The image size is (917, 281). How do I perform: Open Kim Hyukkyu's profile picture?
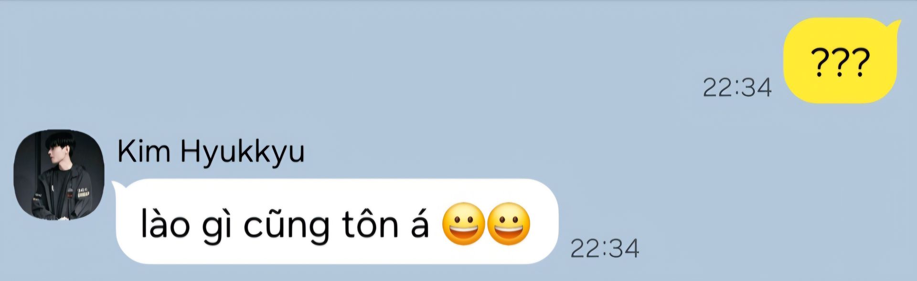(59, 175)
